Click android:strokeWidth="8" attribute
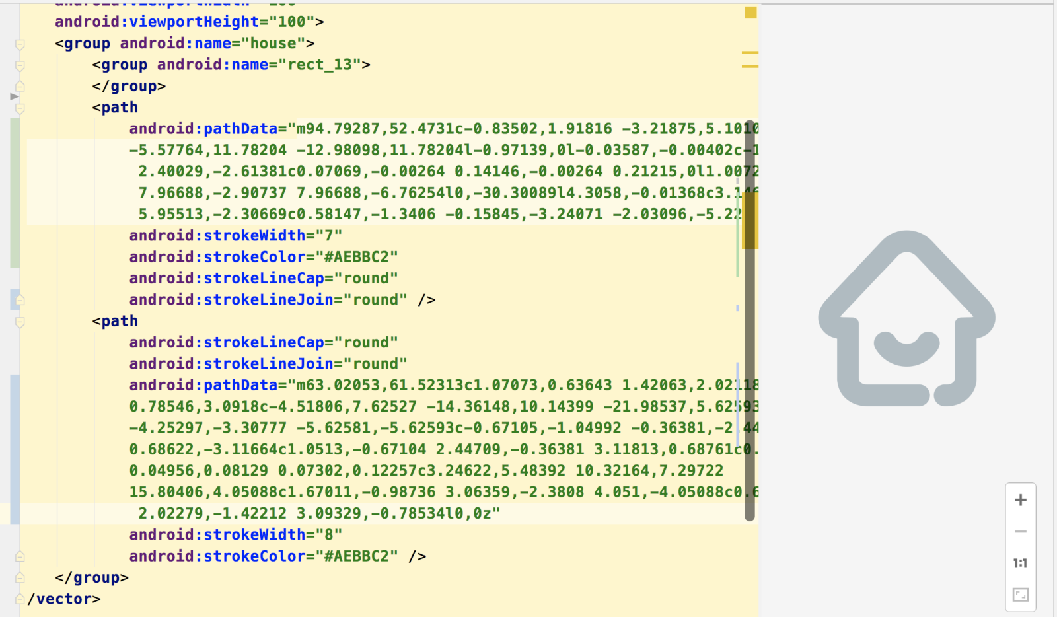 pyautogui.click(x=236, y=535)
